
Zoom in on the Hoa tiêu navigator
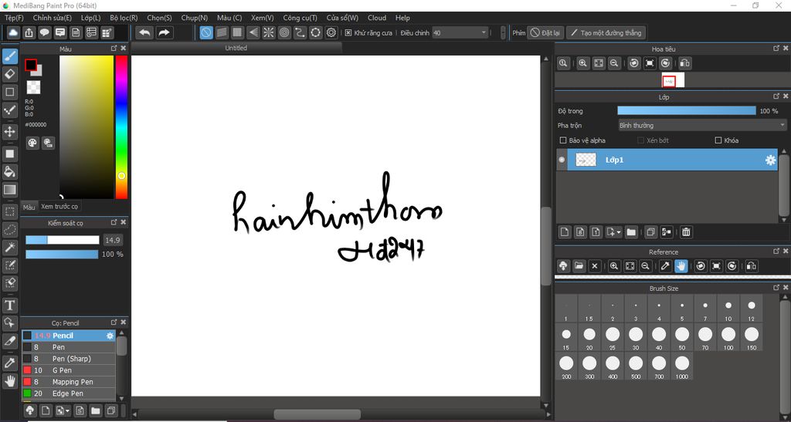582,63
